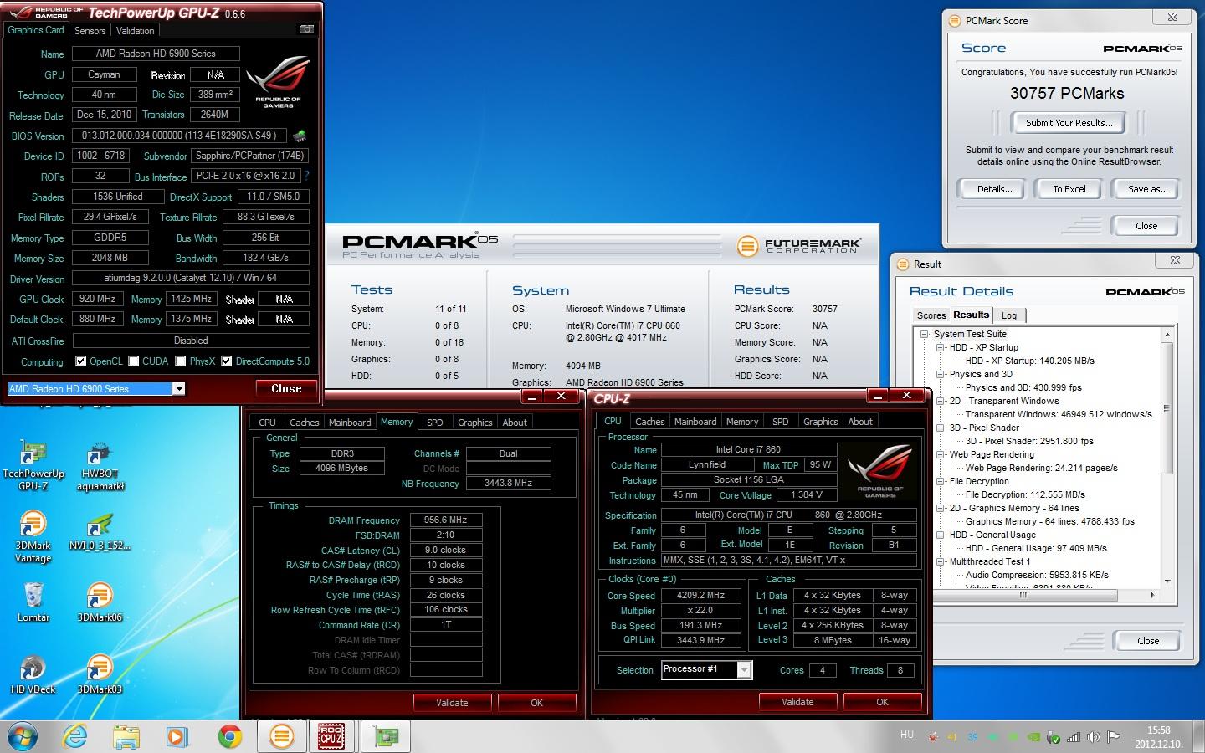This screenshot has height=753, width=1205.
Task: Launch the 3DMark03 desktop shortcut
Action: (x=100, y=674)
